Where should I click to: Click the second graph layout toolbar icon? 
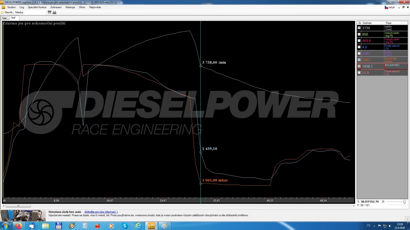pyautogui.click(x=54, y=12)
